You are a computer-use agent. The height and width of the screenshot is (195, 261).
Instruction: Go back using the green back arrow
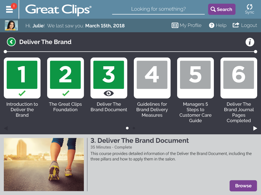(11, 42)
